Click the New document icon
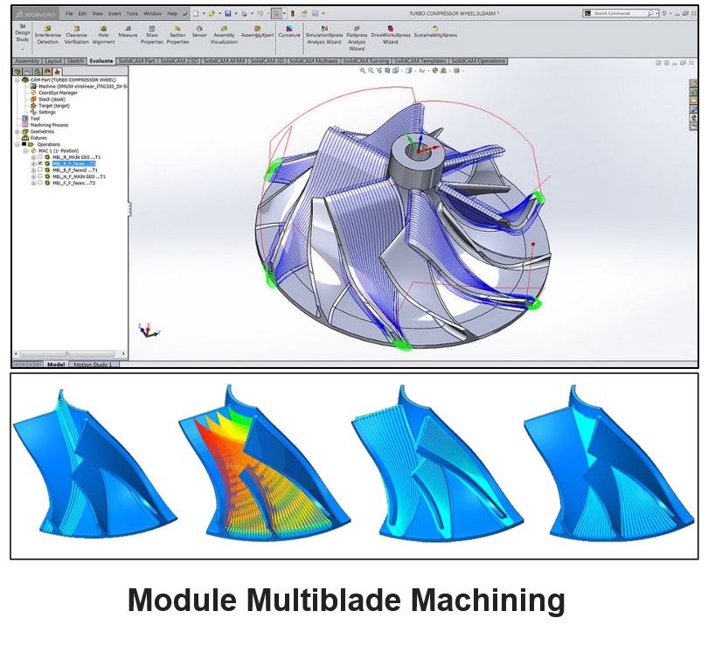 tap(196, 13)
